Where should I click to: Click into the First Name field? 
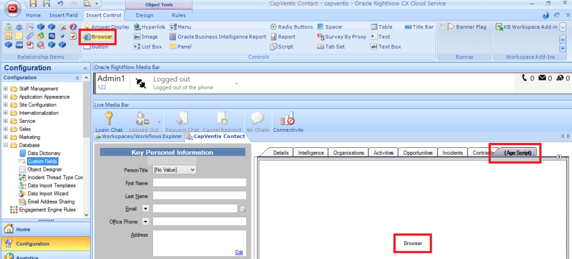(199, 183)
